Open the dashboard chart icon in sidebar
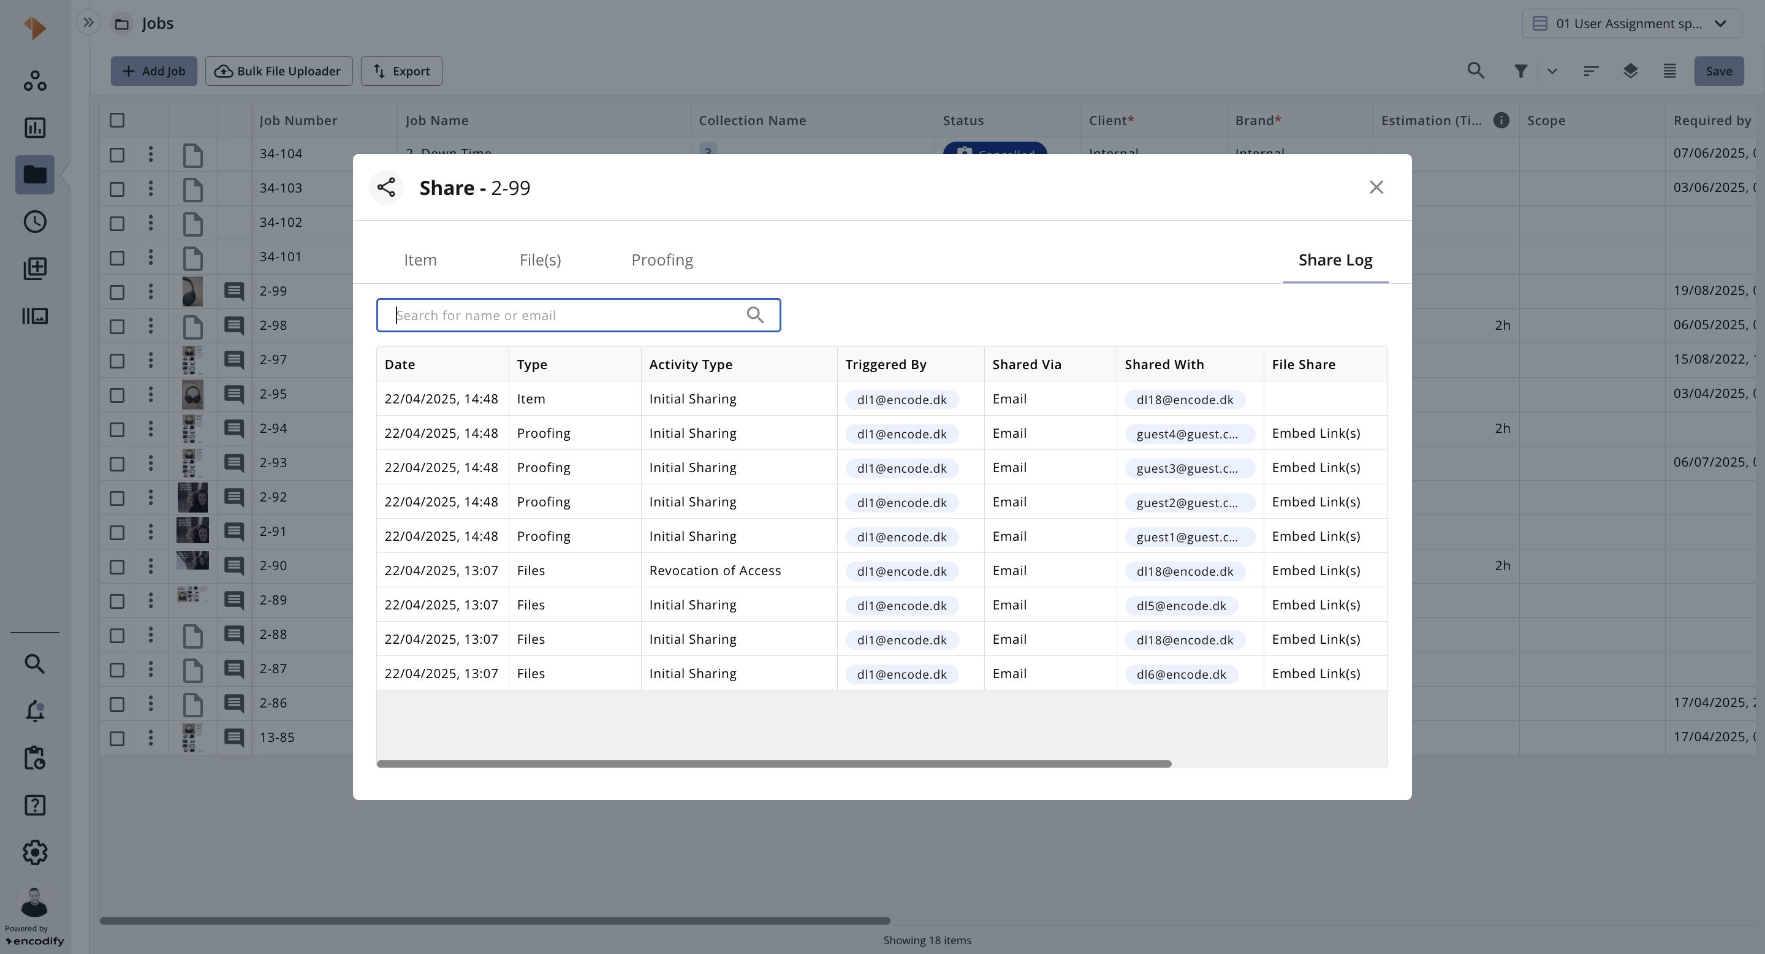Image resolution: width=1765 pixels, height=954 pixels. tap(35, 128)
